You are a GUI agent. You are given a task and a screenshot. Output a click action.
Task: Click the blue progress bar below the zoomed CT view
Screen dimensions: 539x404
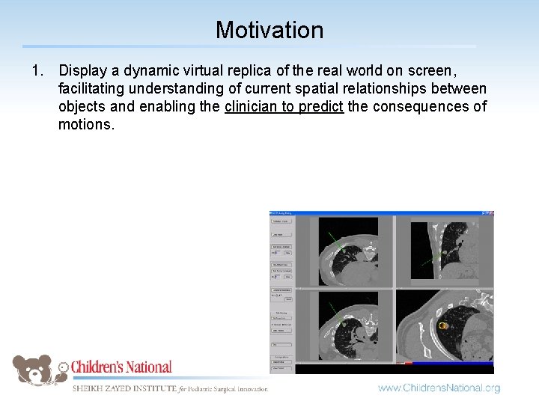click(x=453, y=363)
